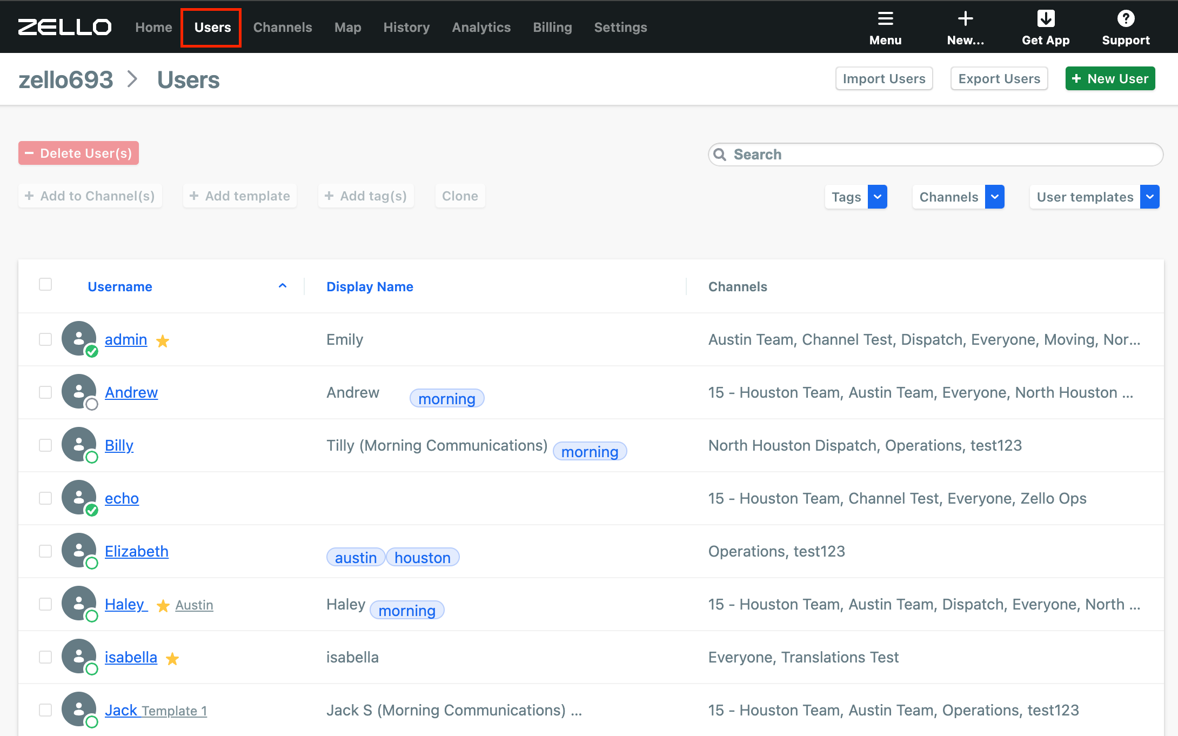The height and width of the screenshot is (736, 1178).
Task: Click the Add template button
Action: [x=240, y=196]
